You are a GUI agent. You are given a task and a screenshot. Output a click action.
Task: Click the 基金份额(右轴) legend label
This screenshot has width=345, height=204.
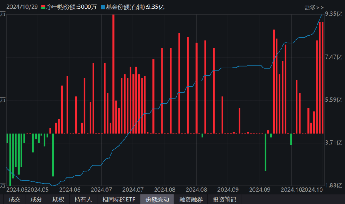click(x=125, y=7)
